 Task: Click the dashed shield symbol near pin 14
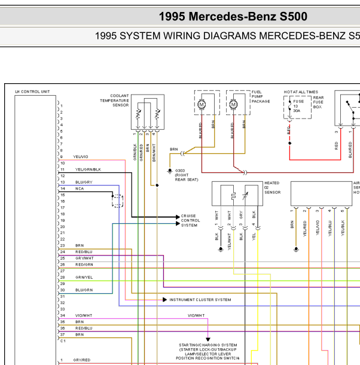click(118, 201)
